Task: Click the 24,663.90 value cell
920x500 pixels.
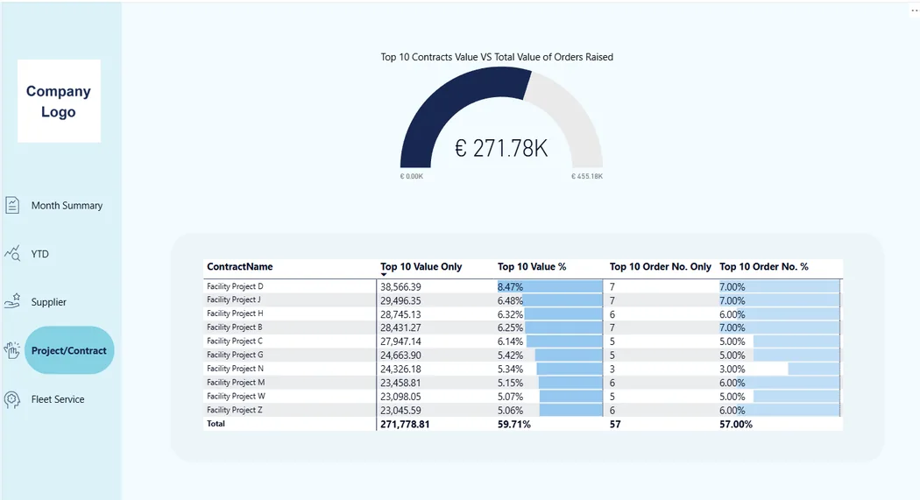Action: point(400,356)
